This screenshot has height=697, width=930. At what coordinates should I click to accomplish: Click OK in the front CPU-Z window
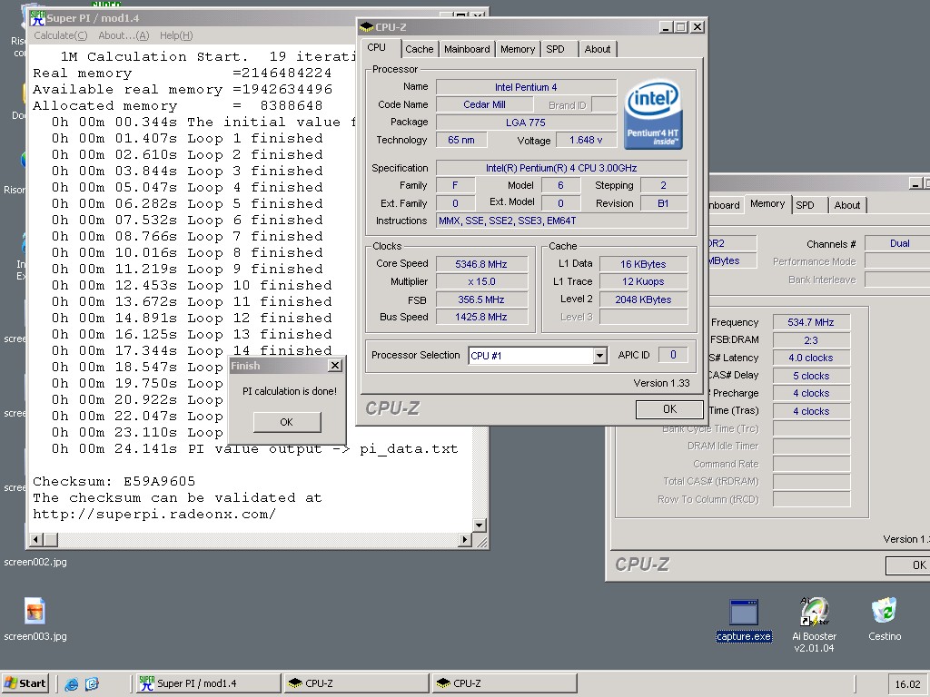(669, 409)
